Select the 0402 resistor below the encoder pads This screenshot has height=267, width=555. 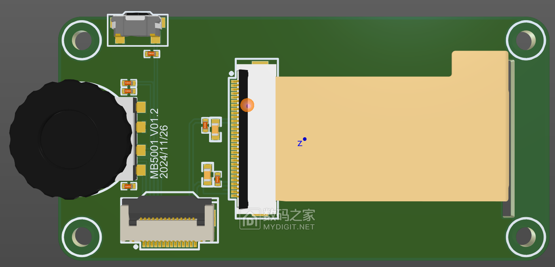[128, 186]
